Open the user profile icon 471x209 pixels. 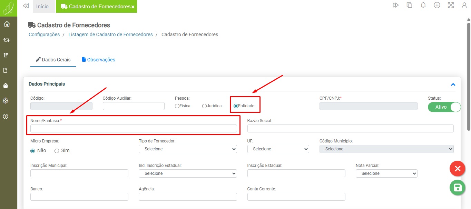point(464,5)
